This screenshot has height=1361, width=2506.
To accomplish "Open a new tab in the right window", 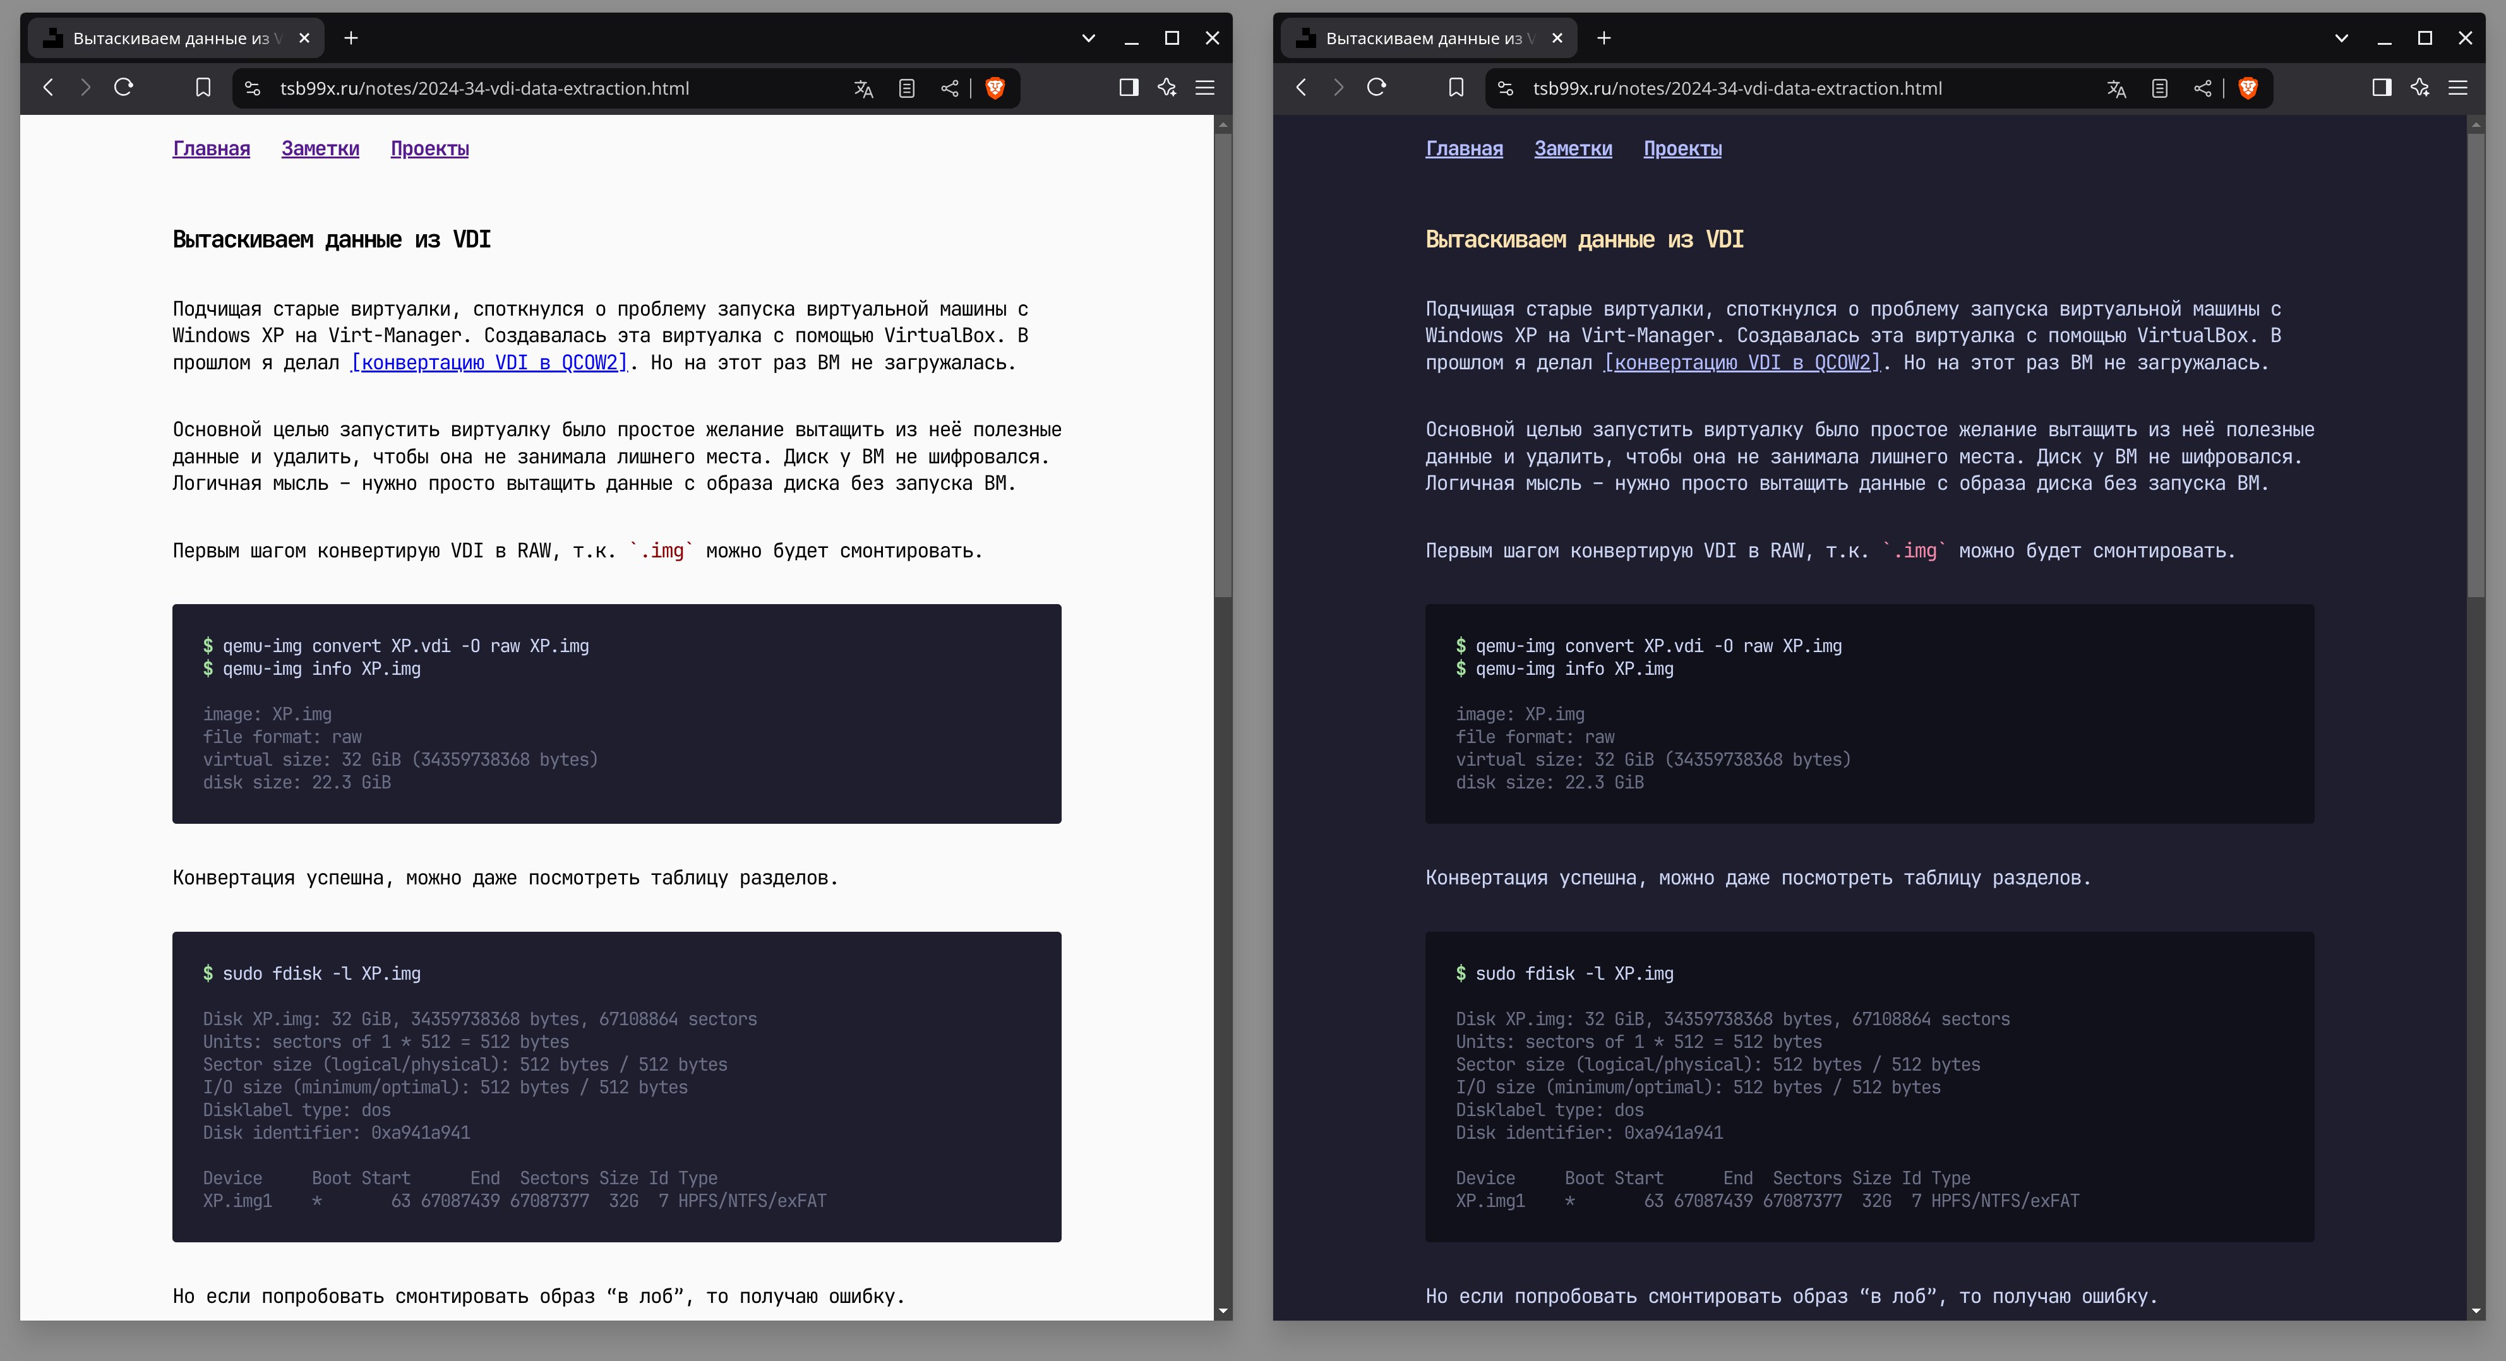I will pyautogui.click(x=1604, y=38).
